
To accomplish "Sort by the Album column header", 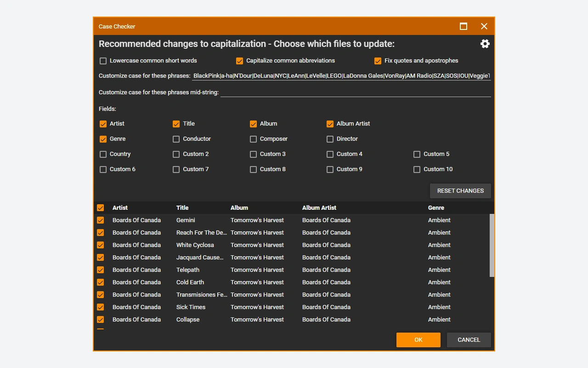I will coord(239,208).
